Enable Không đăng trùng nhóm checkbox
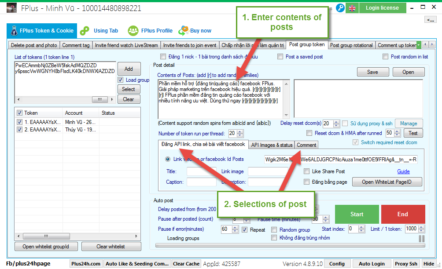The image size is (442, 269). 274,238
